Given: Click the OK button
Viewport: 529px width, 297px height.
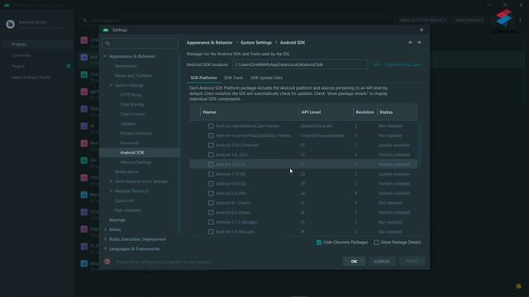Looking at the screenshot, I should pyautogui.click(x=354, y=262).
